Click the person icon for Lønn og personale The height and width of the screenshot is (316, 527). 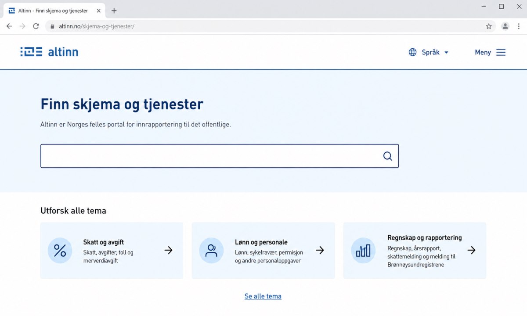pyautogui.click(x=211, y=251)
